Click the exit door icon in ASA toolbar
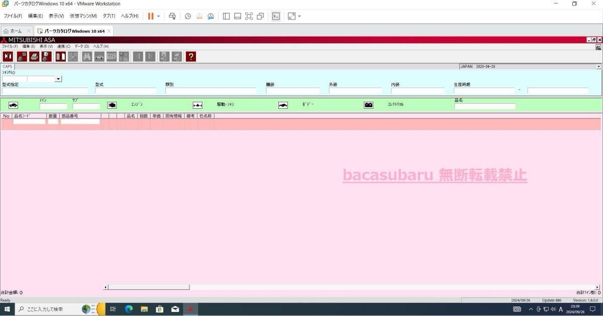603x316 pixels. click(8, 57)
